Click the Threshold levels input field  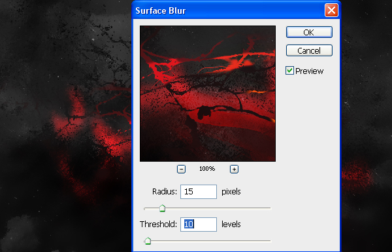pyautogui.click(x=199, y=225)
